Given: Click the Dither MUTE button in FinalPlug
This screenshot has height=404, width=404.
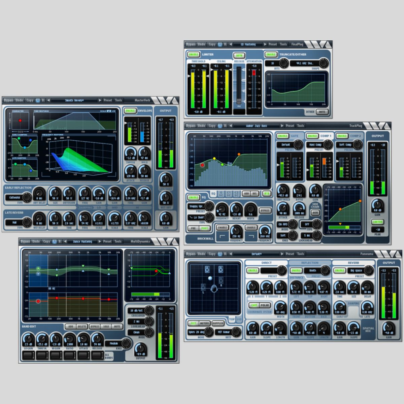Looking at the screenshot, I should (322, 112).
